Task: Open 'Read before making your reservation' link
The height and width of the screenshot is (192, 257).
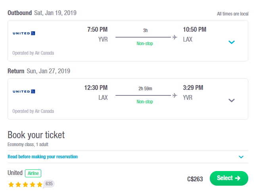Action: click(x=42, y=157)
